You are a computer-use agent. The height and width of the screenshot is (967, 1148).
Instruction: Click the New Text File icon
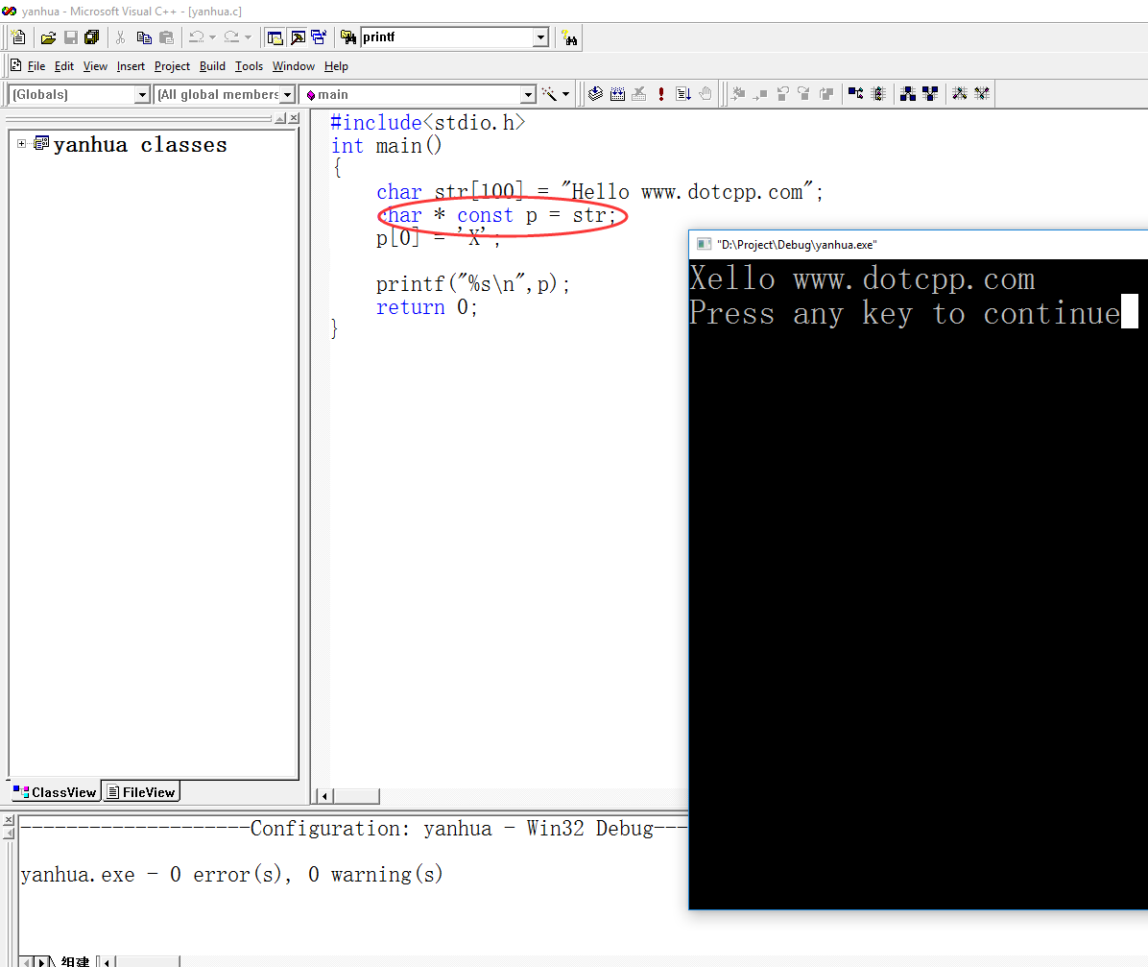(x=18, y=37)
